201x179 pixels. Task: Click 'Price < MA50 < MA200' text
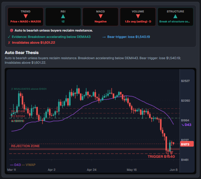26,22
